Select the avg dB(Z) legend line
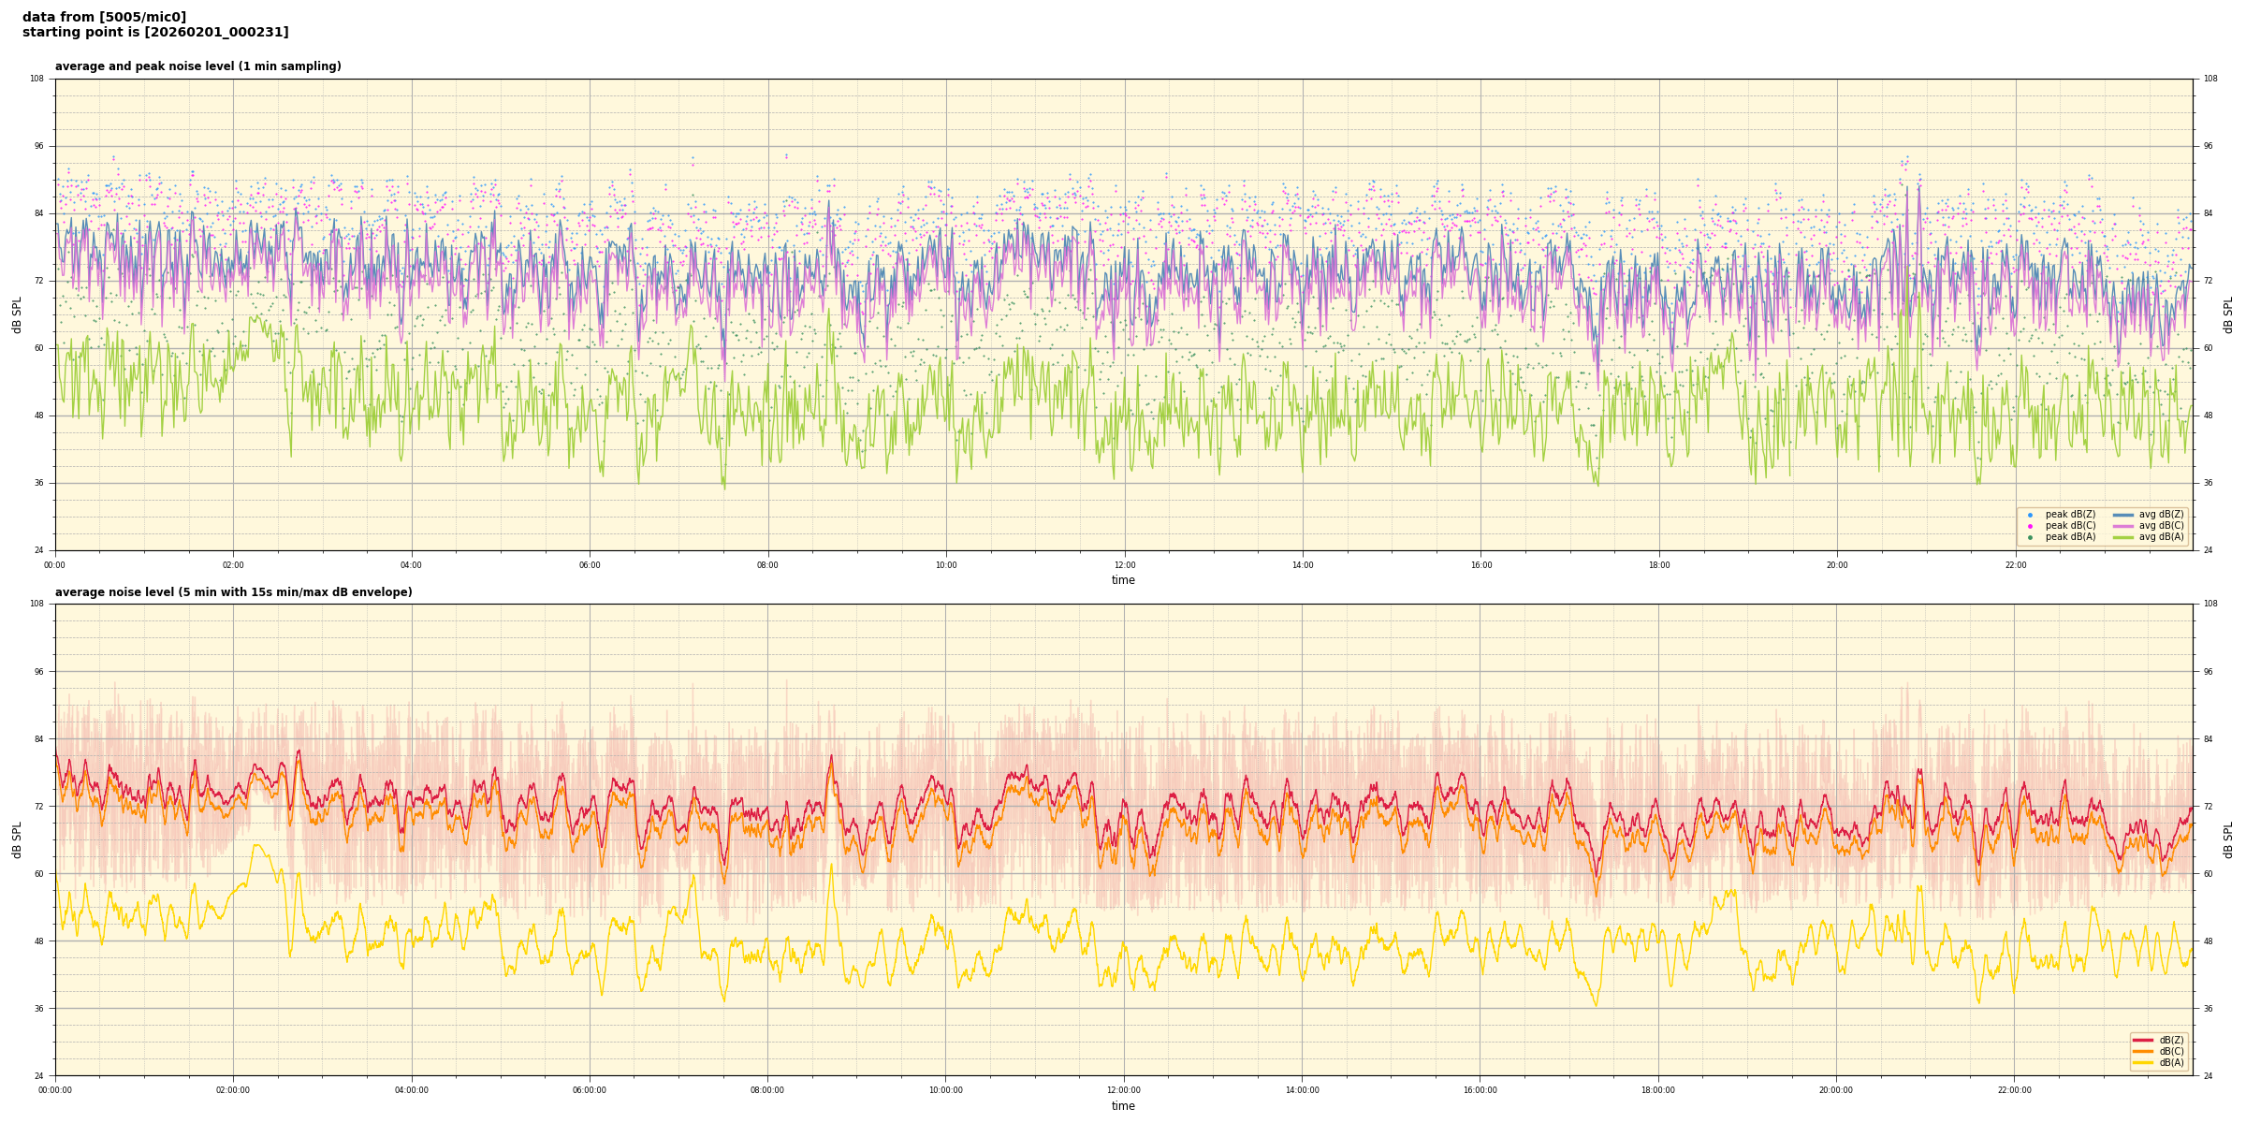The image size is (2246, 1123). (2123, 515)
